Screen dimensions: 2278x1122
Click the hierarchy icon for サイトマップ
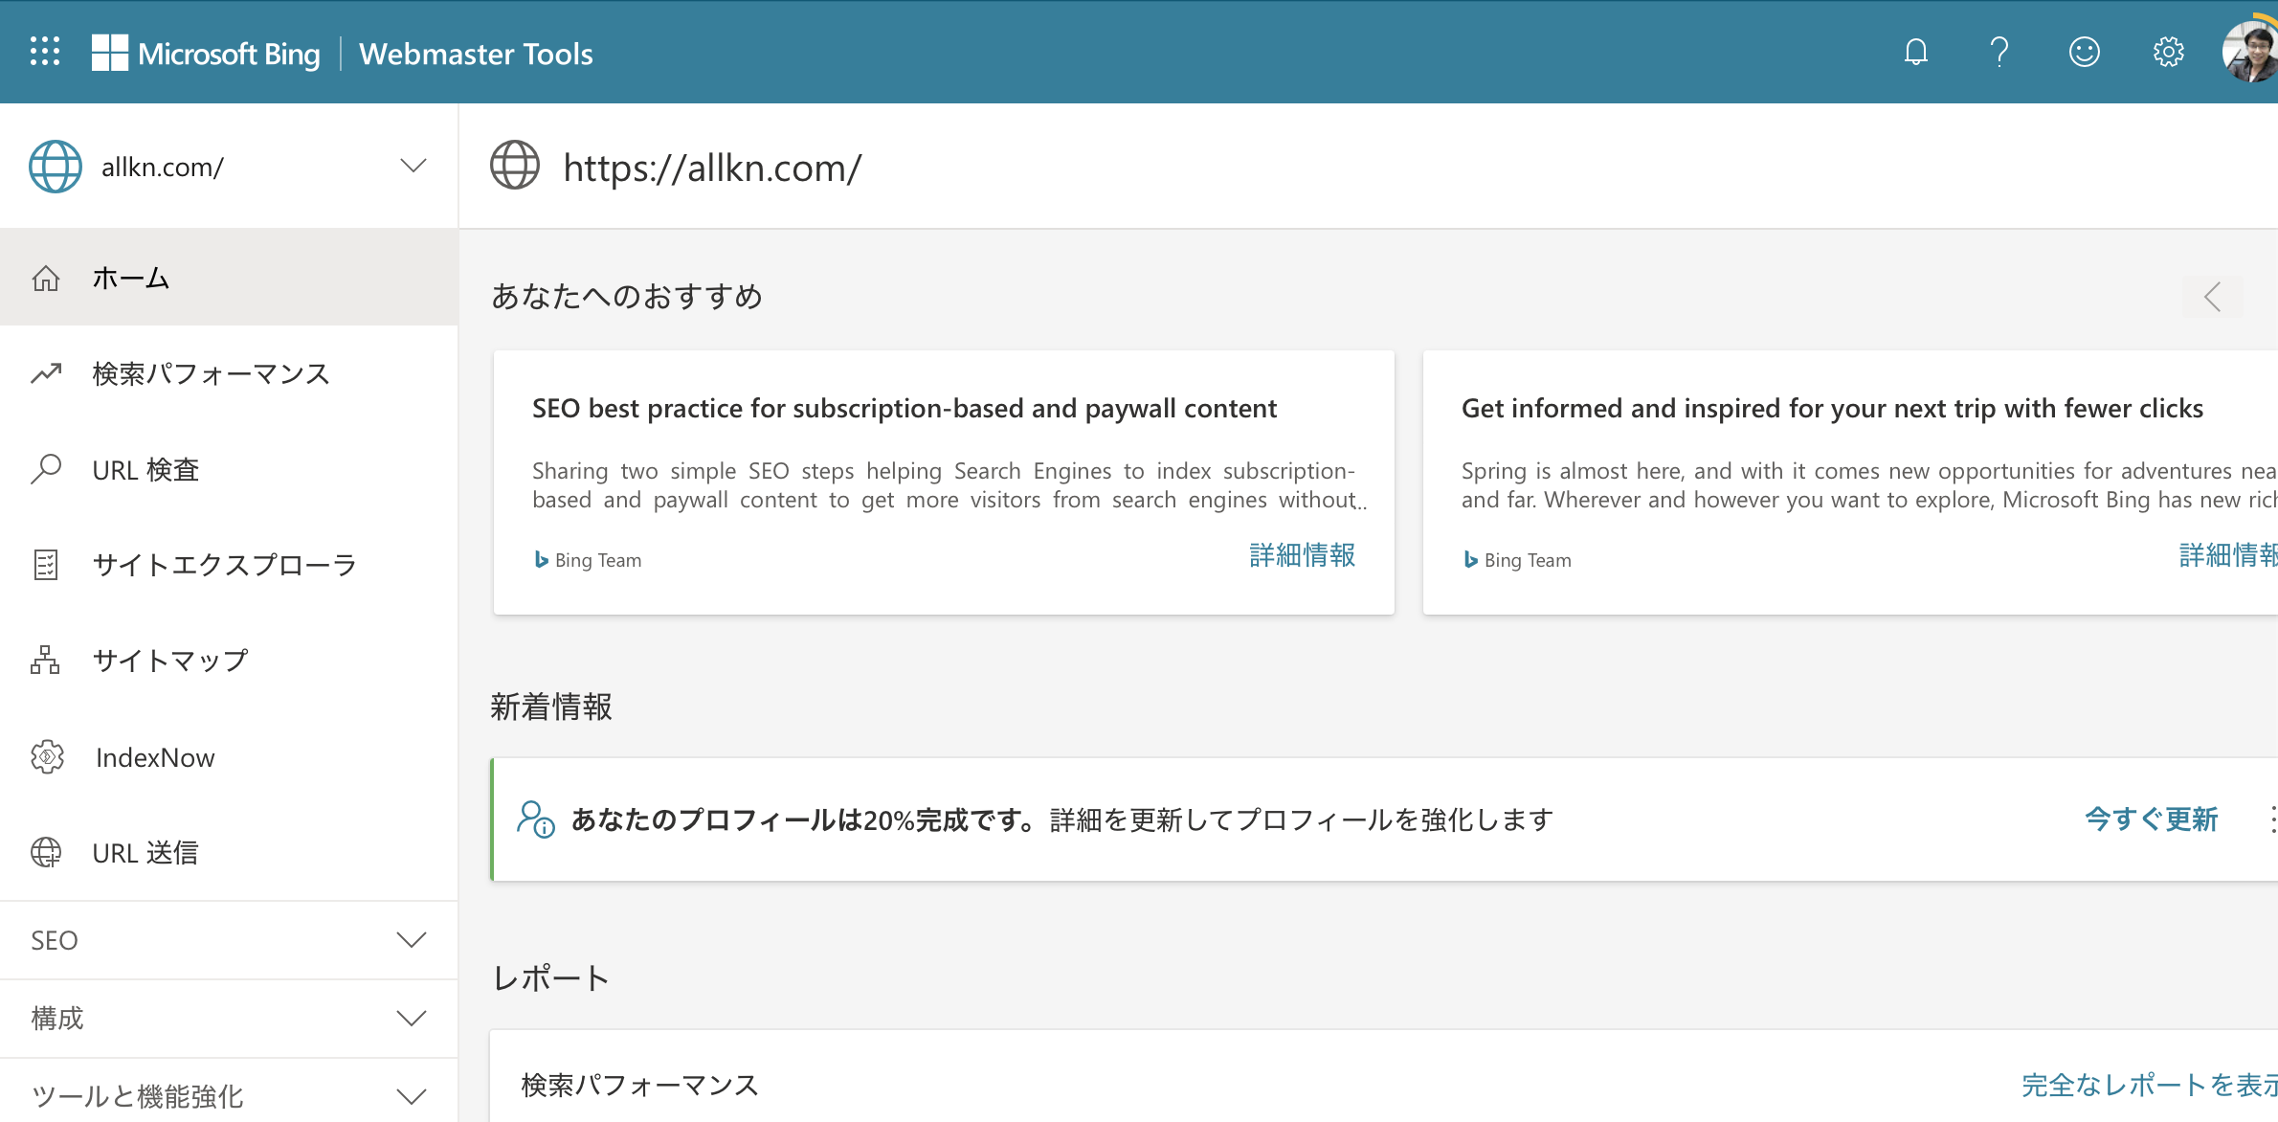point(46,661)
